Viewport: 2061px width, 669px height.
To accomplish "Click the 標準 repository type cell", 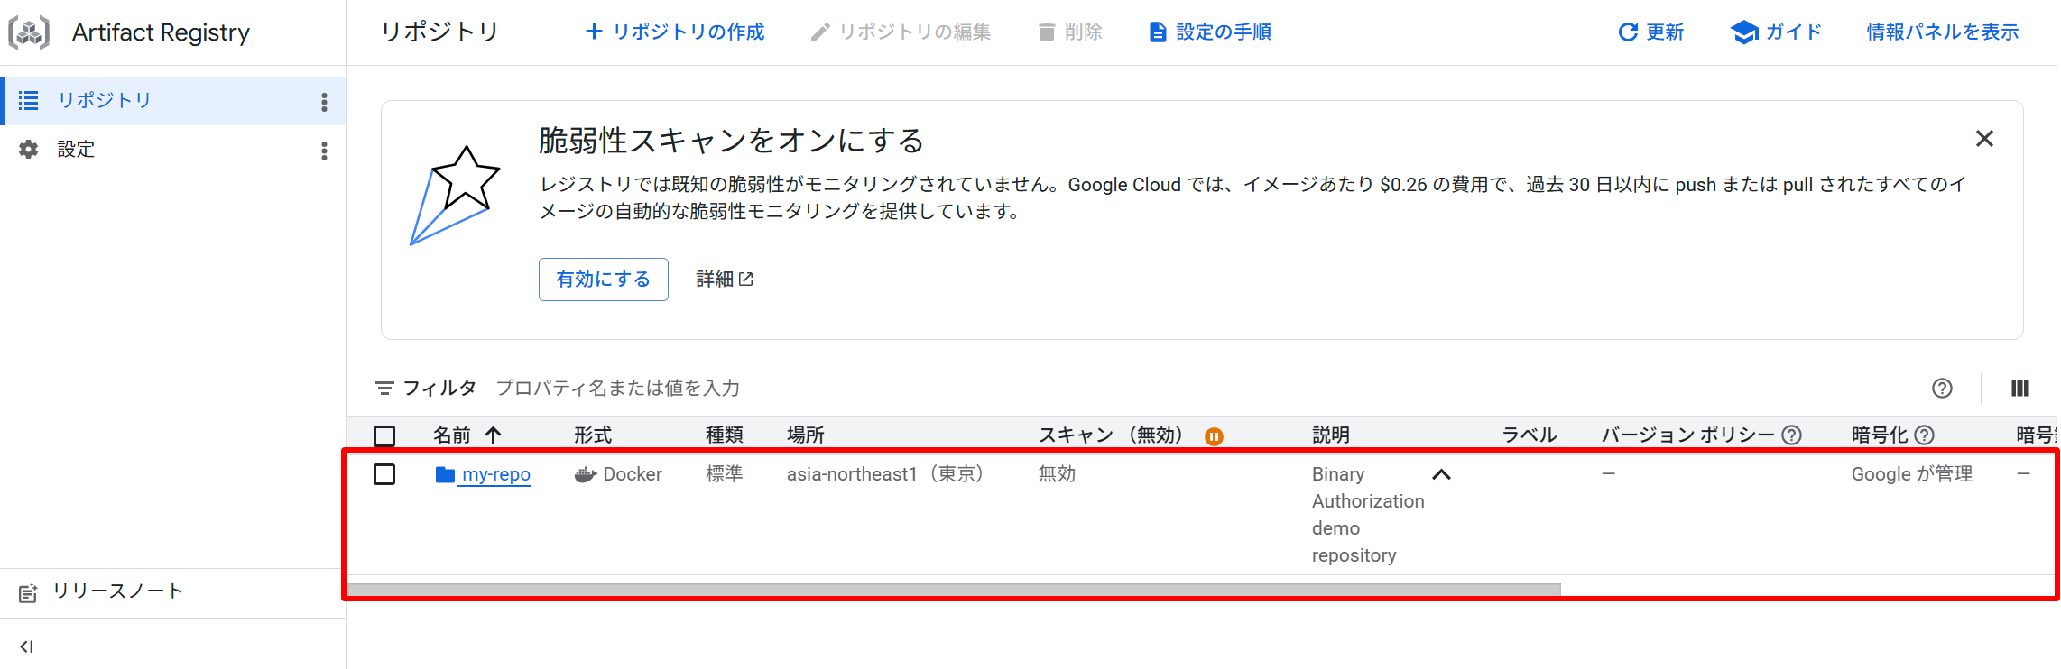I will coord(725,474).
